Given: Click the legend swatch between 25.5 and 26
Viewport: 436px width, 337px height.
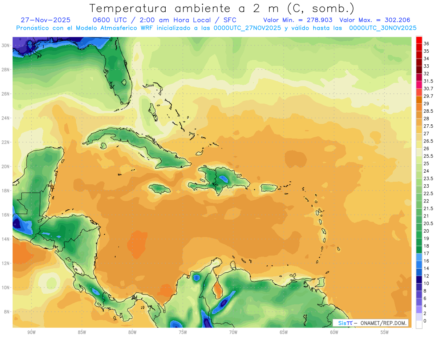Looking at the screenshot, I should [419, 152].
